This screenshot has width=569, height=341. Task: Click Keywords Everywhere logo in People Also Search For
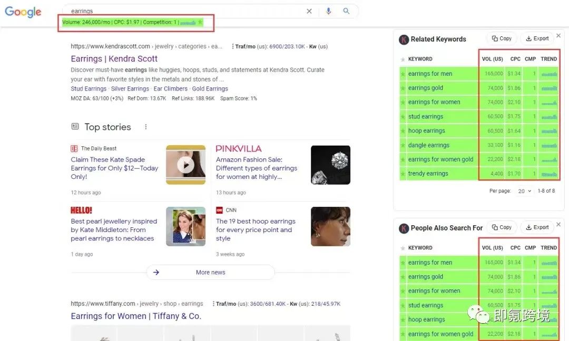click(x=404, y=228)
